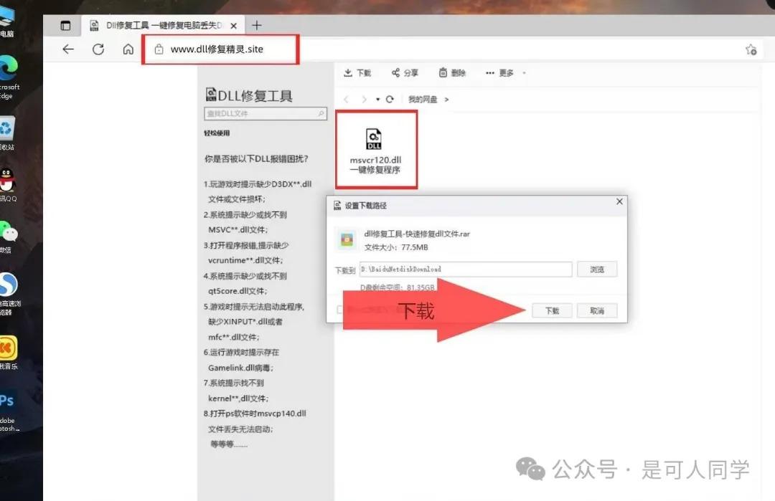Open a new browser tab with the plus button
Screen dimensions: 775x501
click(257, 25)
